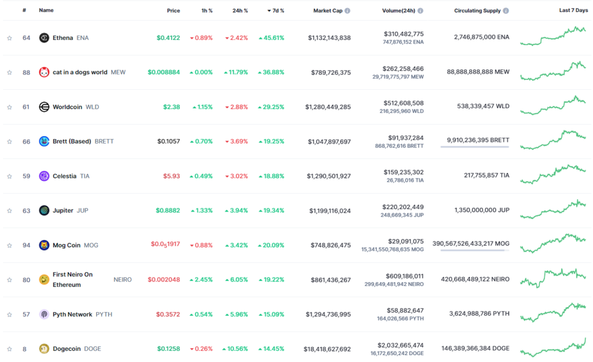This screenshot has width=593, height=362.
Task: Open the Jupiter logo icon
Action: click(x=44, y=210)
